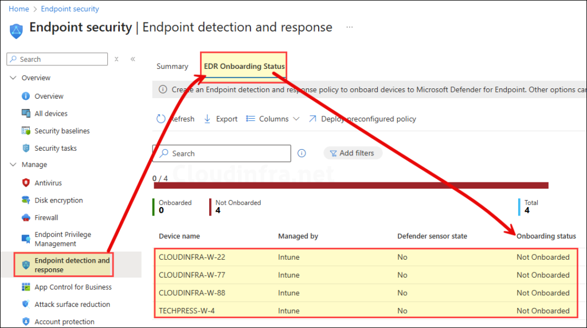
Task: Select device TECHPRESS-W-4
Action: [x=187, y=311]
